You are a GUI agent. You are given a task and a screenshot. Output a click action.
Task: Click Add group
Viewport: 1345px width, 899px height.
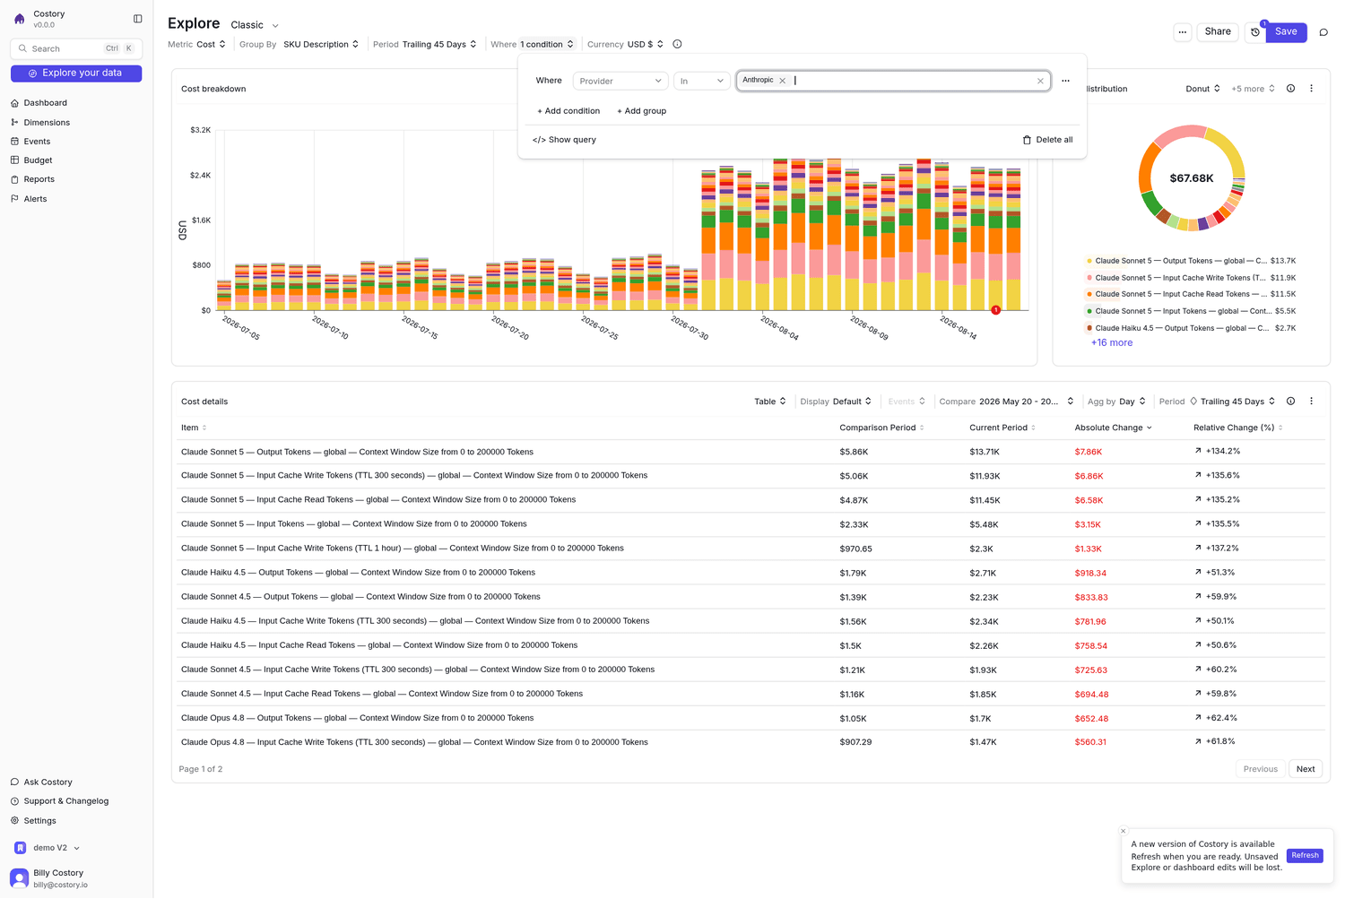tap(642, 111)
